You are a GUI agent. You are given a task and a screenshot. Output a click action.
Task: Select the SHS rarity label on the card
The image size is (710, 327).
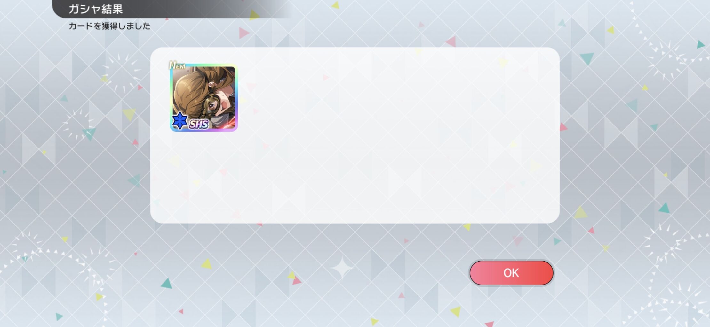tap(199, 124)
